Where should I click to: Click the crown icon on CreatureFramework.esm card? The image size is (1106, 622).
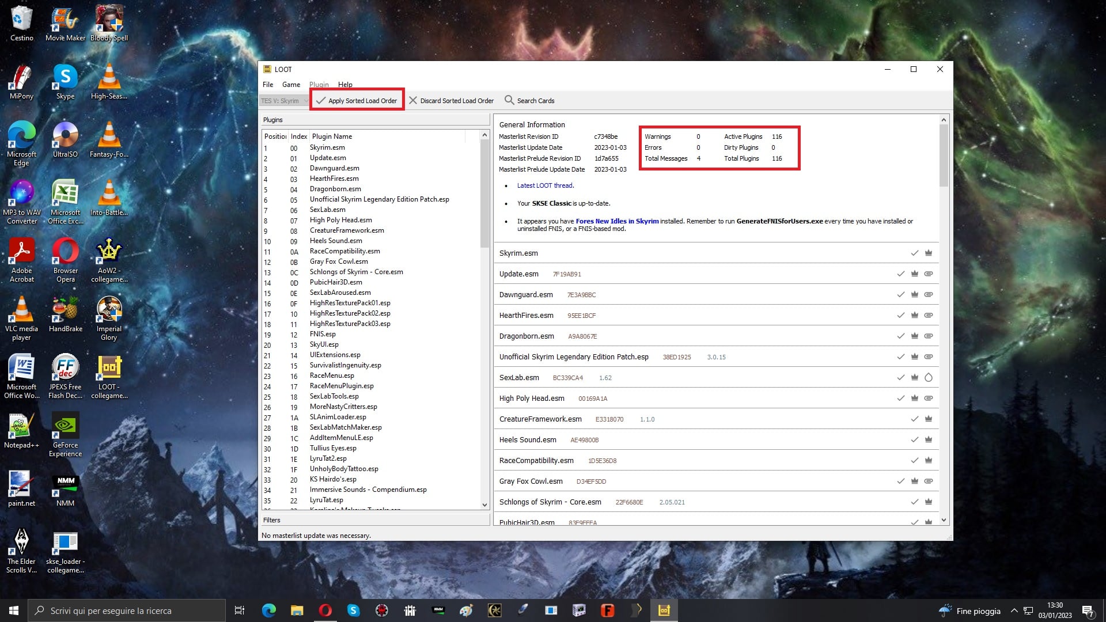(929, 419)
